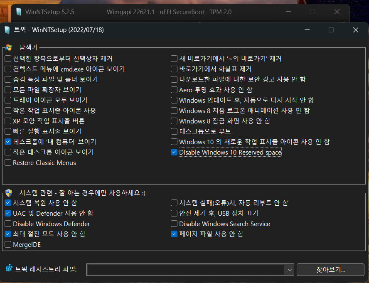Enable XP 모양 작업 표시줄 버튼
Screen dimensions: 369x283
[x=8, y=121]
